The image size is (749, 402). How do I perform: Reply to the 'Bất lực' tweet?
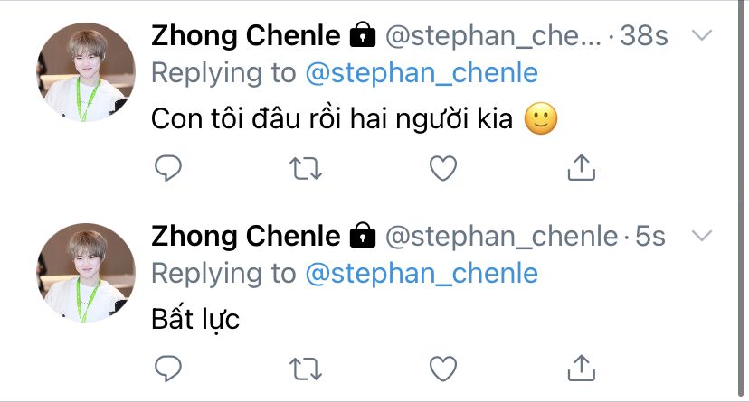(x=168, y=368)
